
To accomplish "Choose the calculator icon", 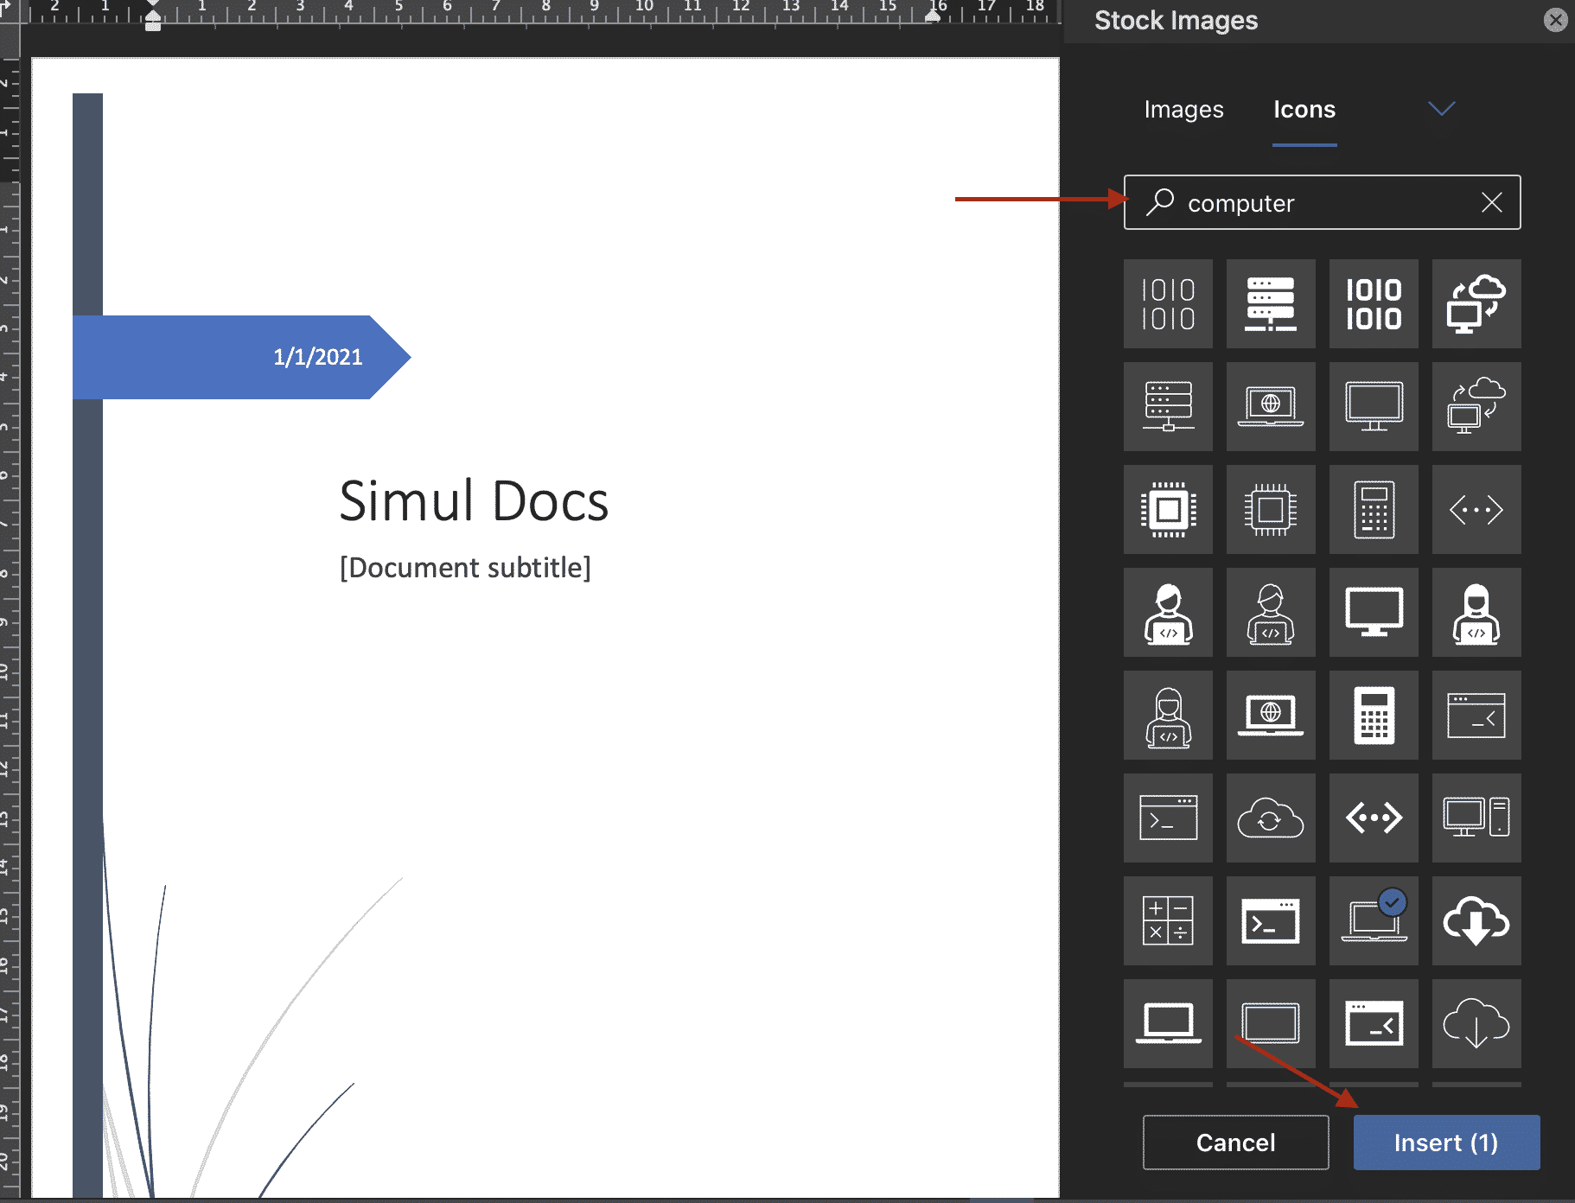I will pyautogui.click(x=1374, y=509).
